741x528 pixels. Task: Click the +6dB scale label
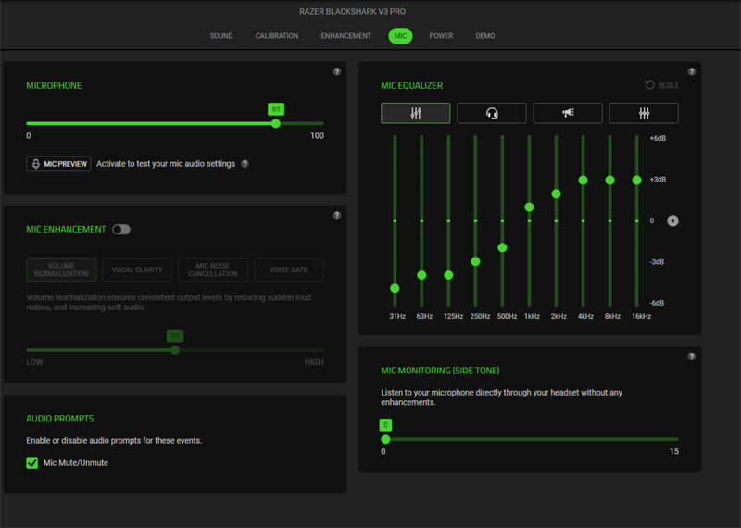(x=658, y=139)
